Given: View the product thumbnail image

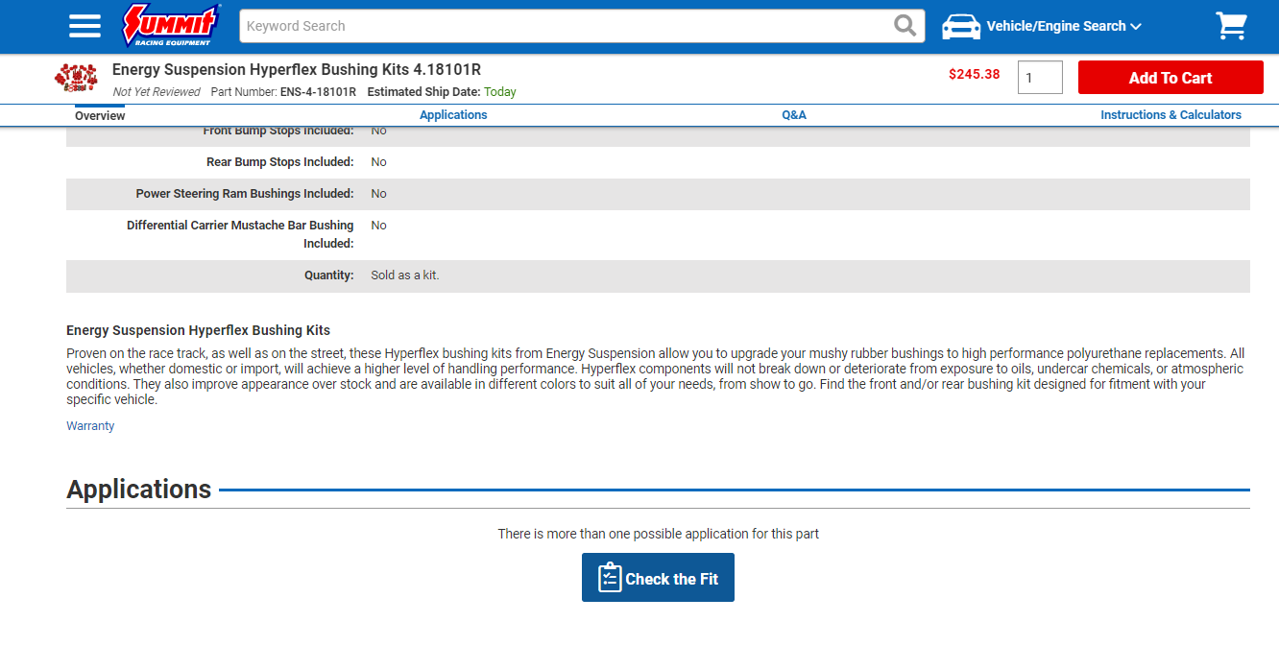Looking at the screenshot, I should [x=76, y=78].
